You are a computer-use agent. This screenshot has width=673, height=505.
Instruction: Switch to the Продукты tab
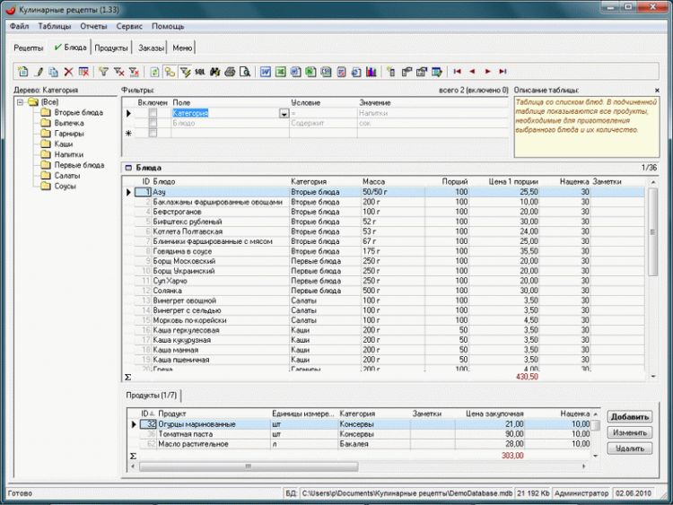click(111, 48)
